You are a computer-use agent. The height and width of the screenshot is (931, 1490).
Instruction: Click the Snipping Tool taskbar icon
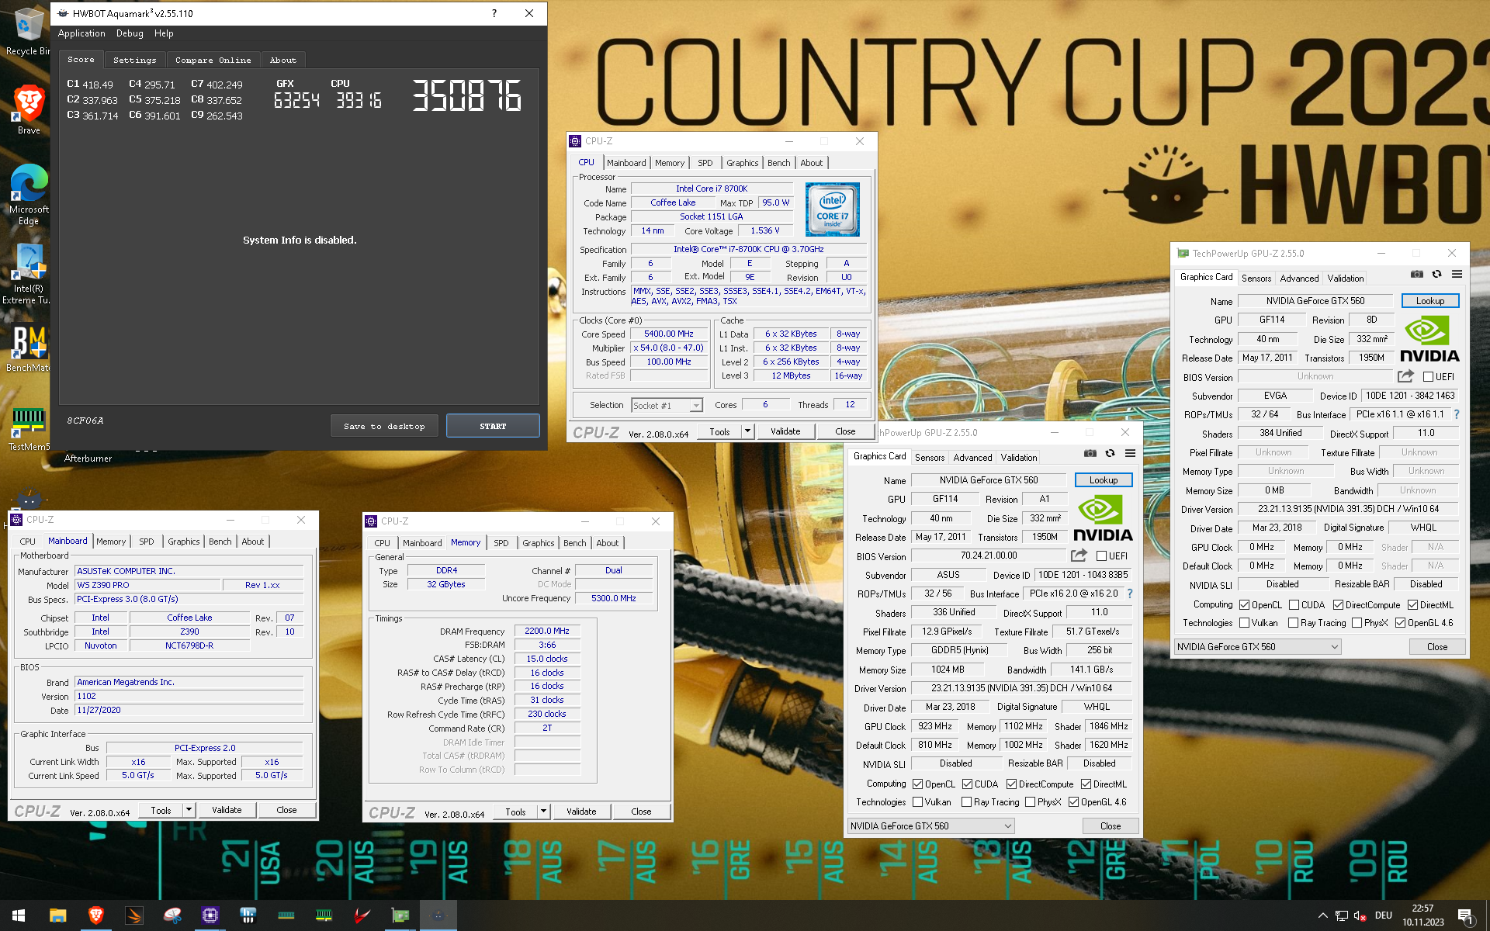click(172, 915)
